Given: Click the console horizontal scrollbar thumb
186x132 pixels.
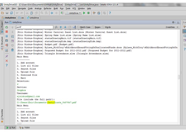Looking at the screenshot, I should pos(19,123).
